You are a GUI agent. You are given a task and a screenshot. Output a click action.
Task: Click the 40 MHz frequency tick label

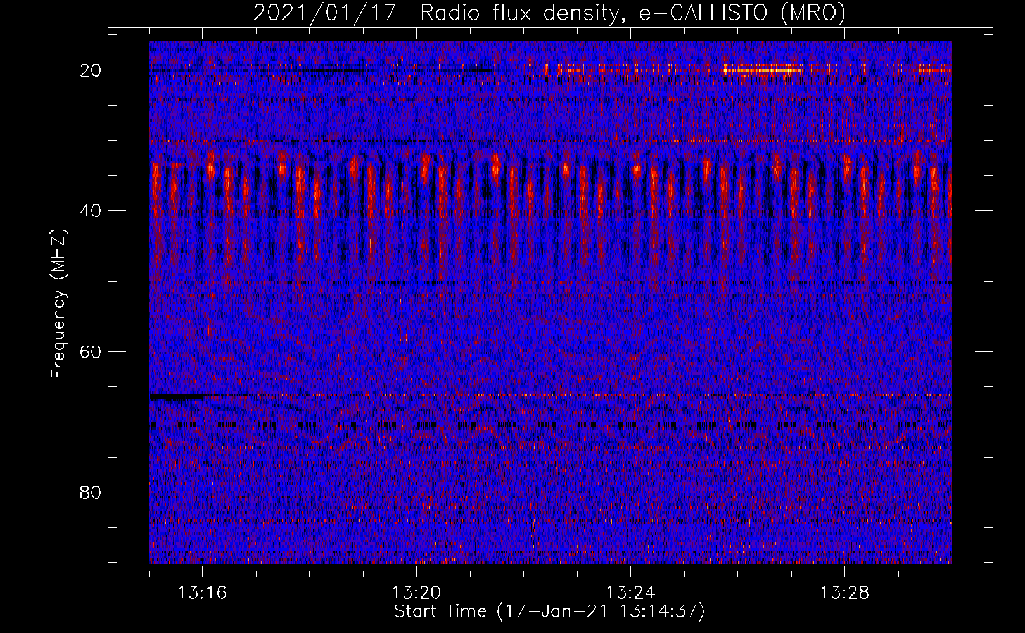pos(91,210)
